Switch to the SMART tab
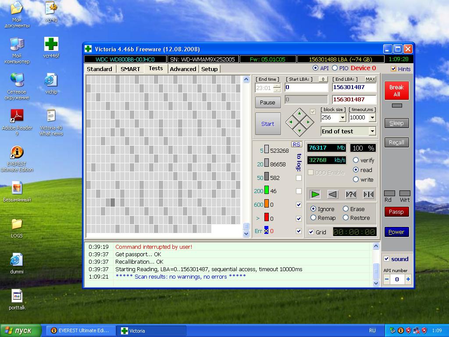Image resolution: width=449 pixels, height=337 pixels. 130,69
